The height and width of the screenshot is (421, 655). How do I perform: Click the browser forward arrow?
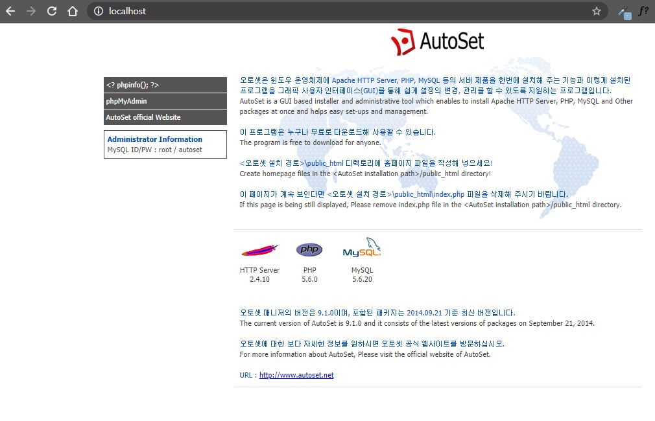[31, 11]
